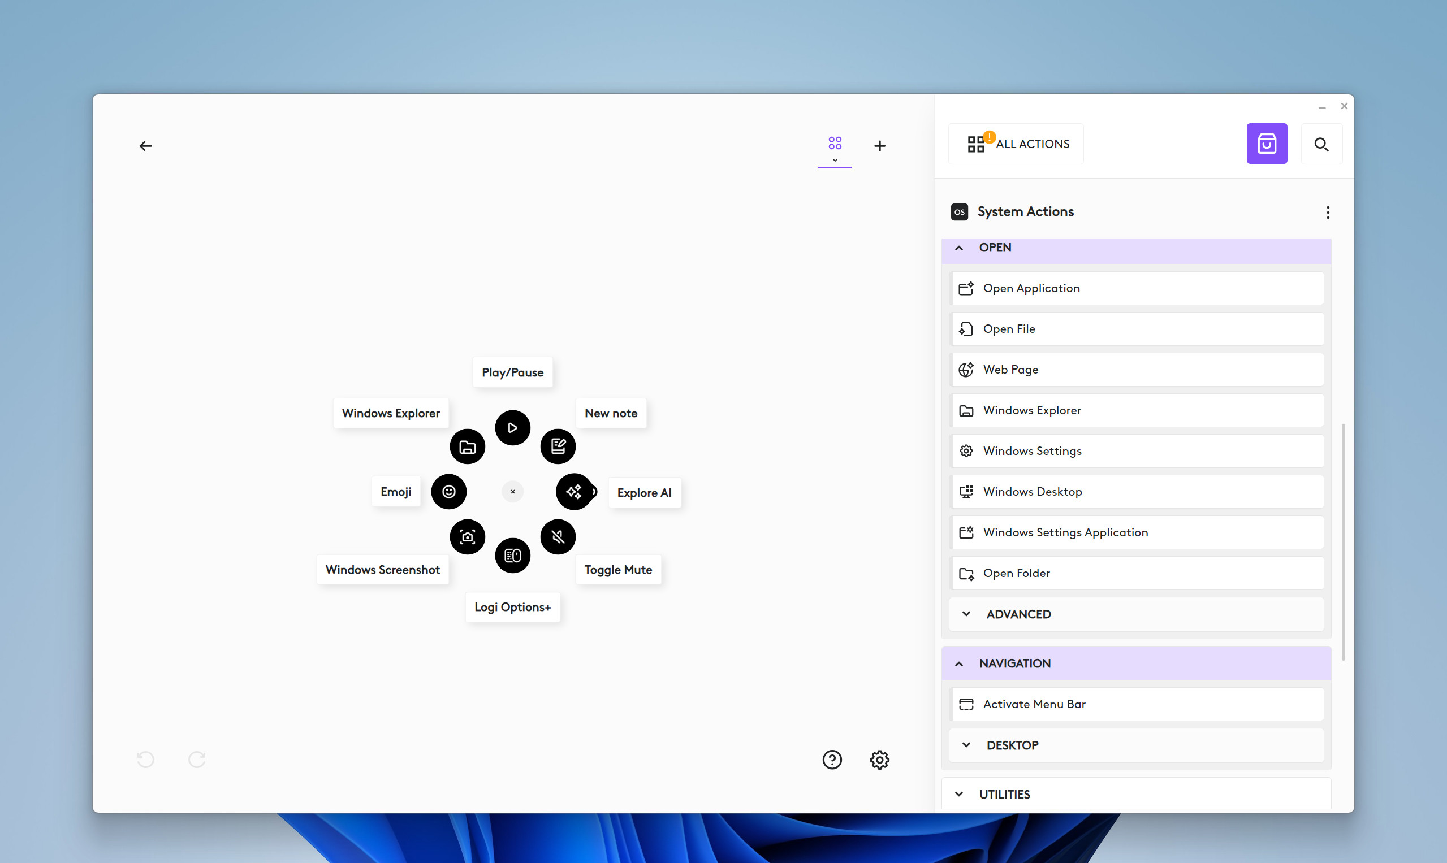1447x863 pixels.
Task: Click the New note label
Action: tap(611, 414)
